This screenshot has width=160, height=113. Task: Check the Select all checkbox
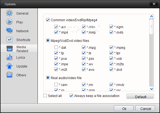pyautogui.click(x=45, y=96)
